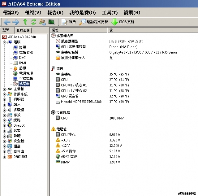Click the 2083 RPM fan speed value
This screenshot has height=196, width=198.
coord(117,118)
